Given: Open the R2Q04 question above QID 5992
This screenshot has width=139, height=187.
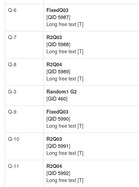Looking at the screenshot, I should (54, 166).
